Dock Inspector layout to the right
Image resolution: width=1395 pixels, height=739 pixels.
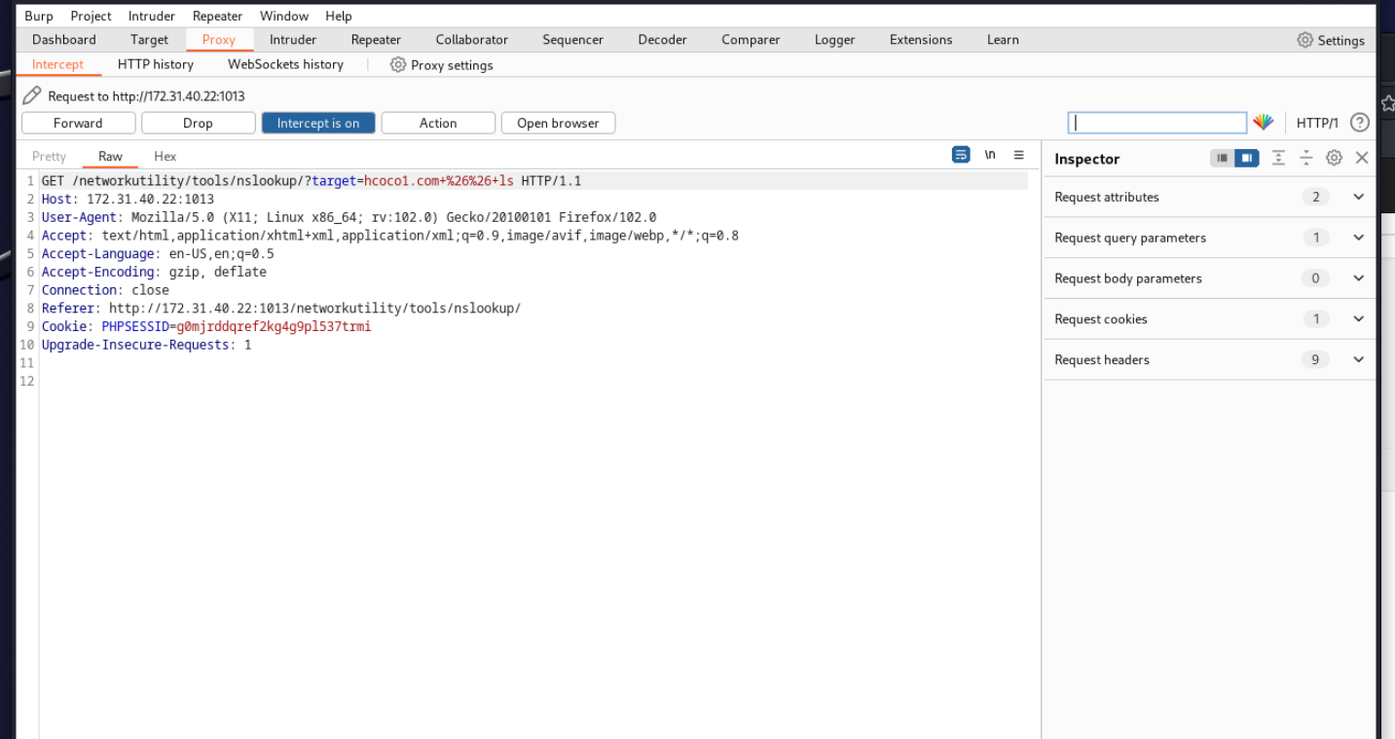pos(1247,158)
